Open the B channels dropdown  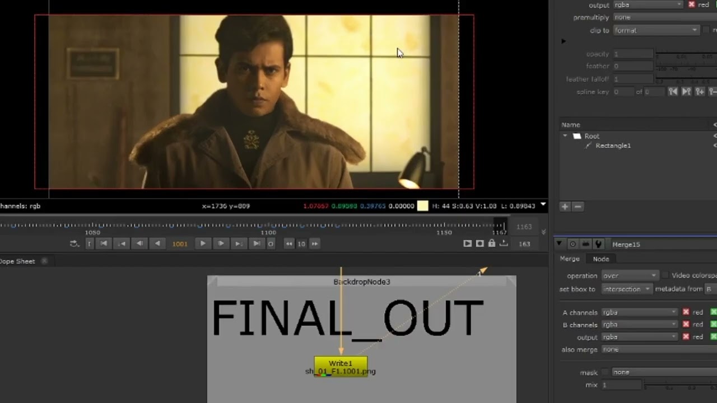[x=640, y=325]
